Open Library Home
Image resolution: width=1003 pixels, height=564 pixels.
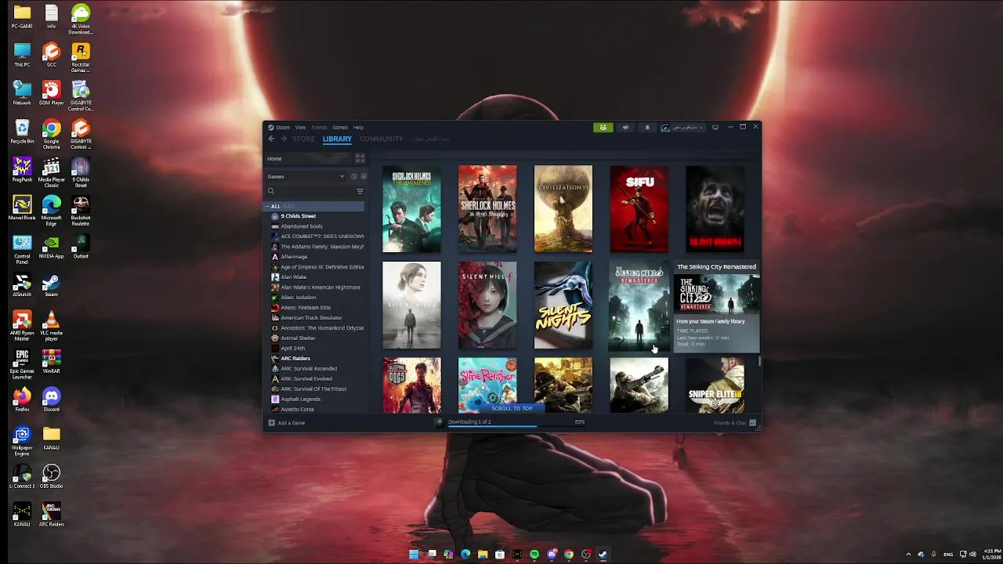coord(274,158)
